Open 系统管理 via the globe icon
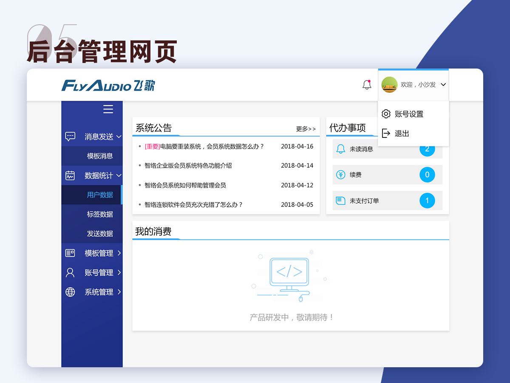Screen dimensions: 510x383 pos(70,292)
